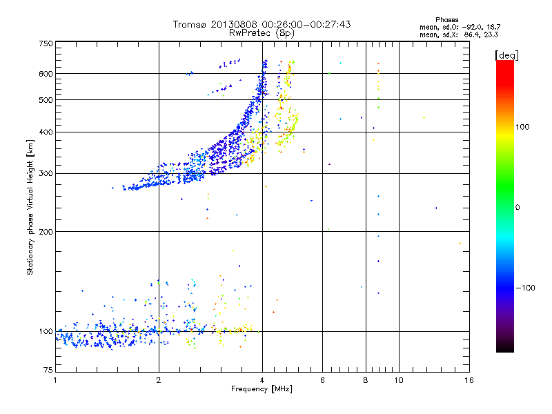This screenshot has height=414, width=552.
Task: Click the y-axis tick label "200"
Action: [x=46, y=232]
